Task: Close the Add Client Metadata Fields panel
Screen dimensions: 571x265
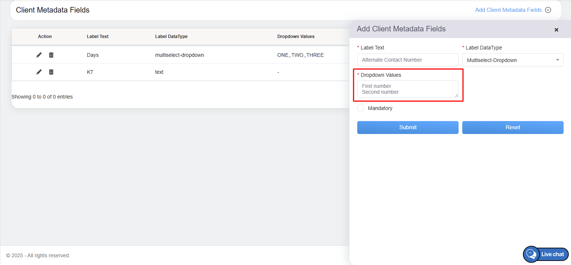Action: [556, 30]
